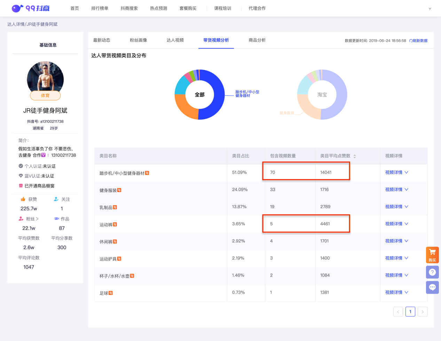Expand 视频详情 for 踏步机/中小型健身器材 row
This screenshot has height=341, width=441.
coord(396,173)
